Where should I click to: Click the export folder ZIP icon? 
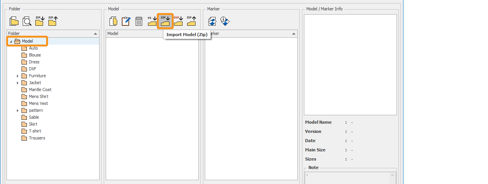click(53, 21)
